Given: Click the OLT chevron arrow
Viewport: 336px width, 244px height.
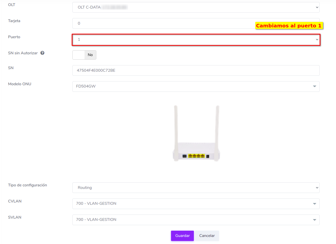Looking at the screenshot, I should tap(317, 7).
